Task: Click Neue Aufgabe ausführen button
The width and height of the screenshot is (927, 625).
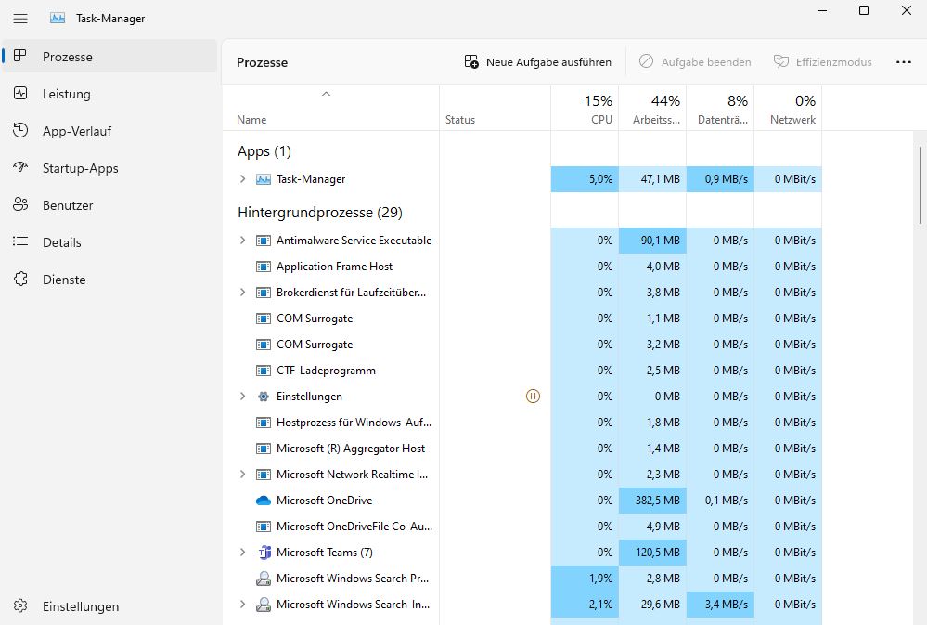Action: click(x=538, y=62)
